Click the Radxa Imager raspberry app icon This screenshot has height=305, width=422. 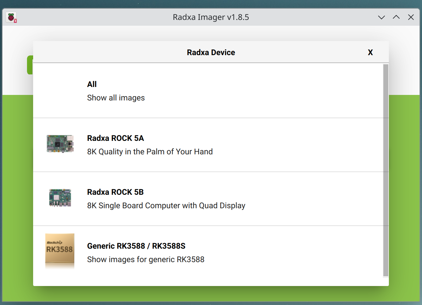click(11, 17)
